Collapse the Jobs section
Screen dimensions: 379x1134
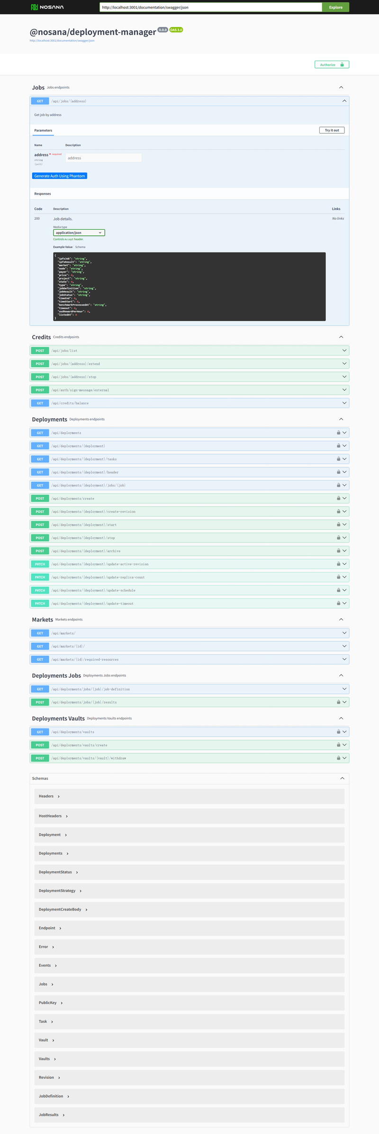point(341,87)
